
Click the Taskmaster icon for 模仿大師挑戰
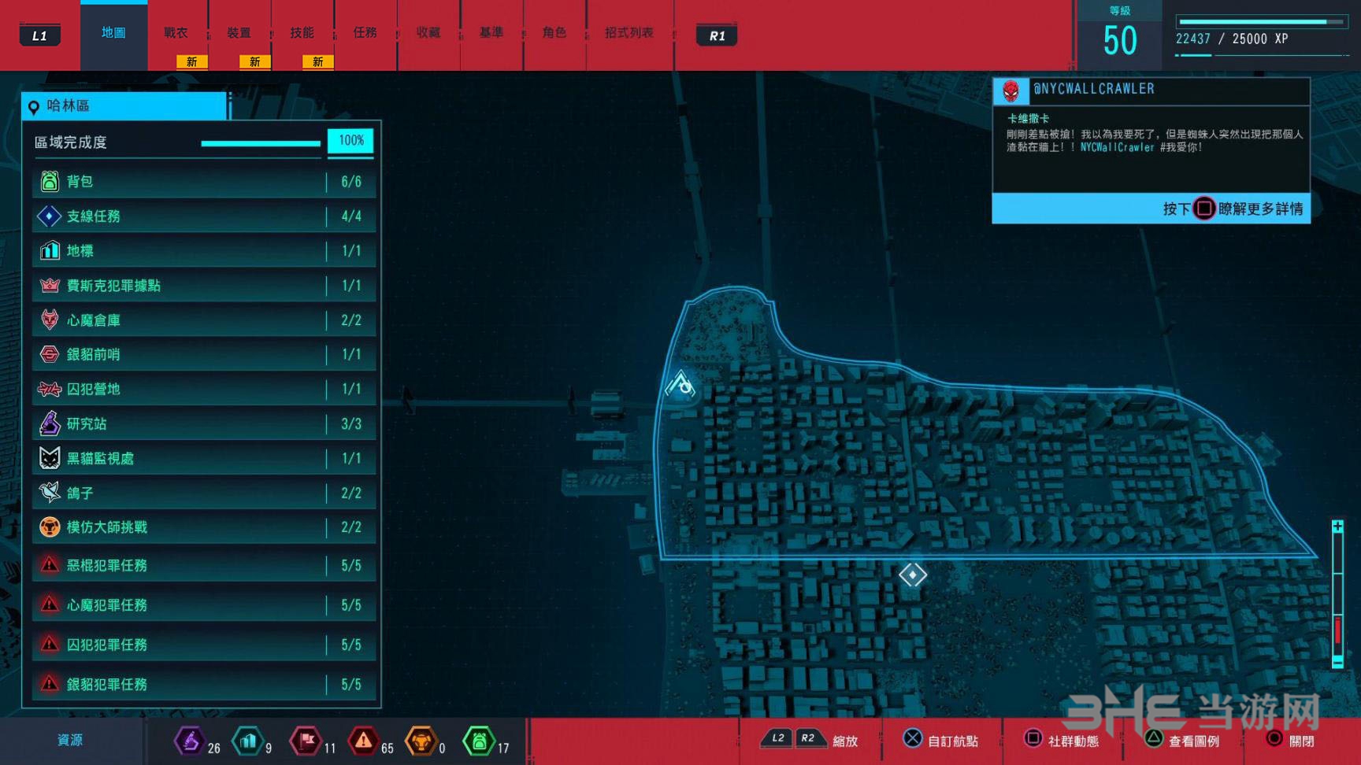(50, 527)
